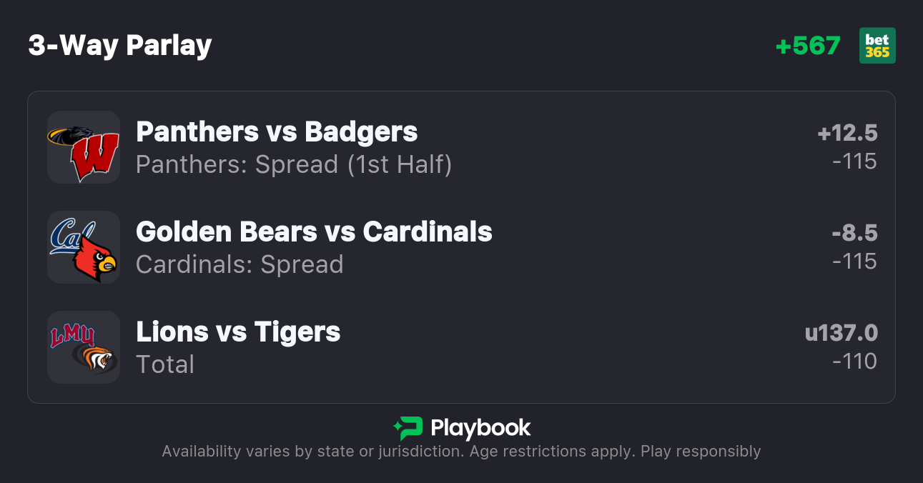Click the -115 odds under +12.5

click(x=854, y=161)
